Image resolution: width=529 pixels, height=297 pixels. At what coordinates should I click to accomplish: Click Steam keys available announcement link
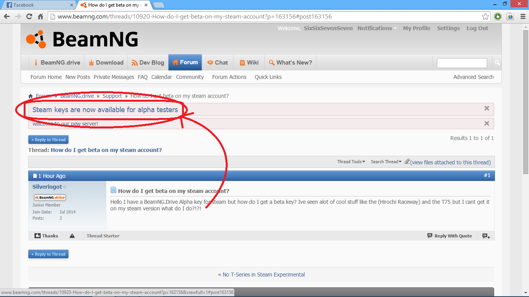pos(105,110)
